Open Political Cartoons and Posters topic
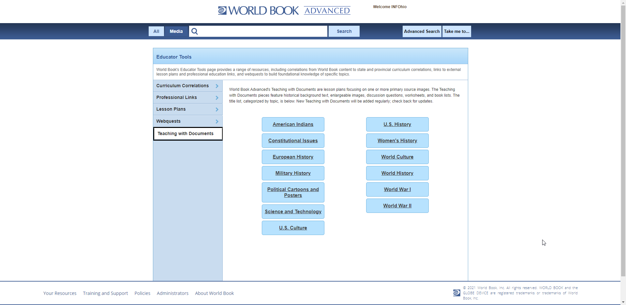The image size is (626, 305). 293,192
